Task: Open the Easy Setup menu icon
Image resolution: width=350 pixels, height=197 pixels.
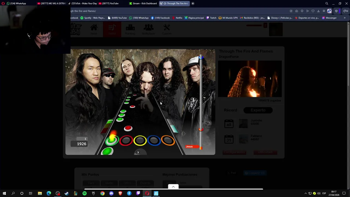Action: click(324, 11)
